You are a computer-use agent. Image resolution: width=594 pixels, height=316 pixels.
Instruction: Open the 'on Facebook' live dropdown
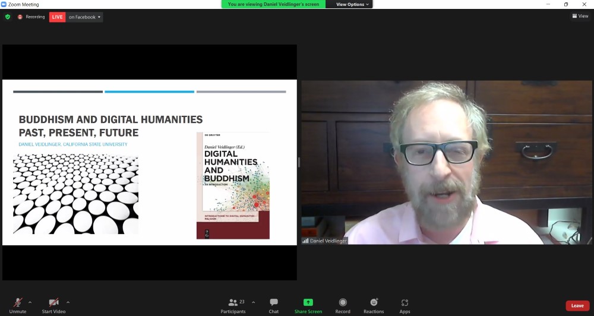point(84,17)
